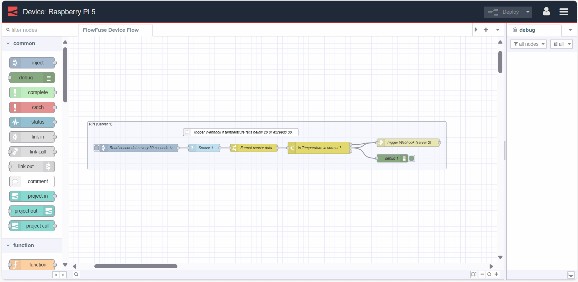The height and width of the screenshot is (282, 578).
Task: Disable output of the debug 1 node
Action: tap(411, 158)
